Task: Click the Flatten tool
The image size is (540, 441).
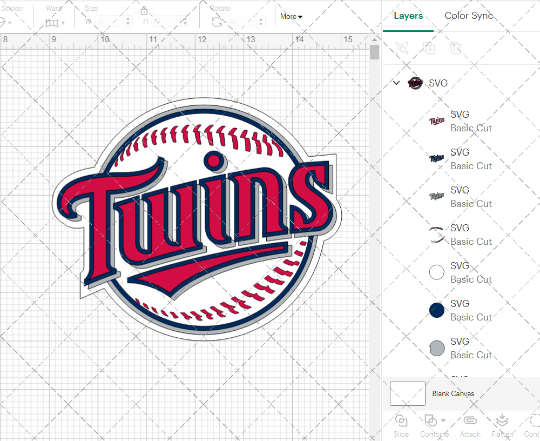Action: (502, 426)
